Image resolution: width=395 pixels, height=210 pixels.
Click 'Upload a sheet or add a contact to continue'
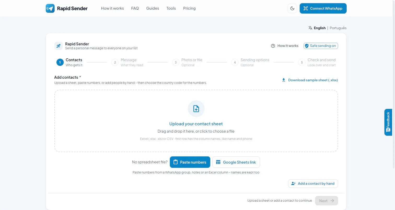coord(280,201)
